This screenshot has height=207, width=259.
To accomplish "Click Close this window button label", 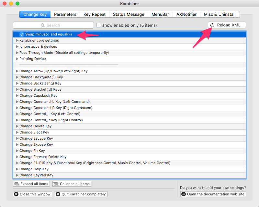I will tap(35, 194).
